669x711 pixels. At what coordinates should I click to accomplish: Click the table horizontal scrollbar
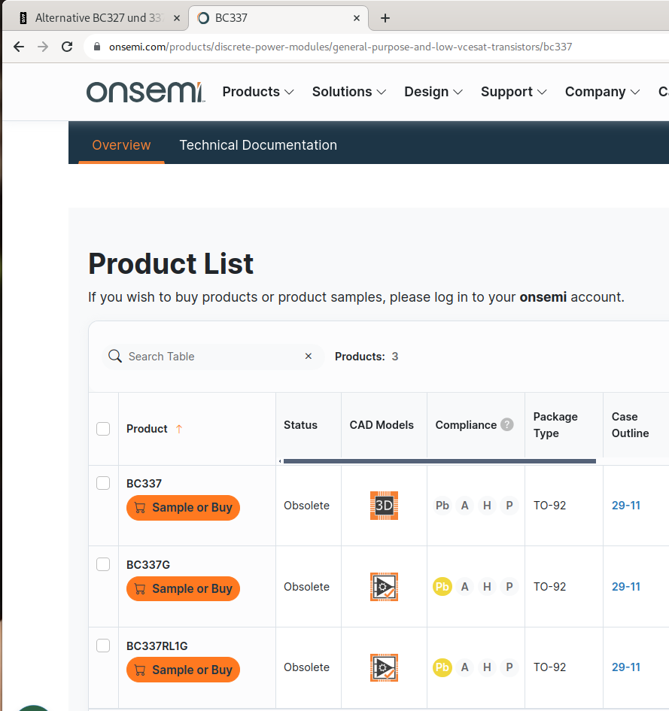tap(439, 461)
